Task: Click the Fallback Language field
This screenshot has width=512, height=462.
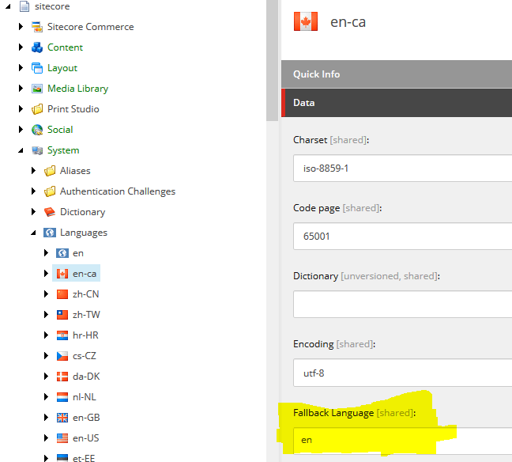Action: coord(403,441)
